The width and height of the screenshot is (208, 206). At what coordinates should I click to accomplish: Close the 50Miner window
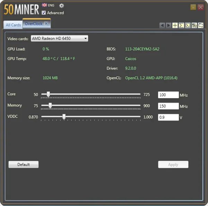pos(201,7)
